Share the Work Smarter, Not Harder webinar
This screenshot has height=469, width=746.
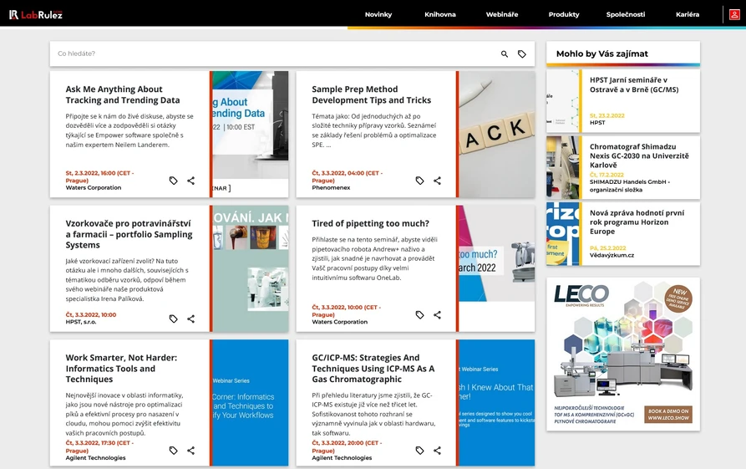[x=191, y=451]
